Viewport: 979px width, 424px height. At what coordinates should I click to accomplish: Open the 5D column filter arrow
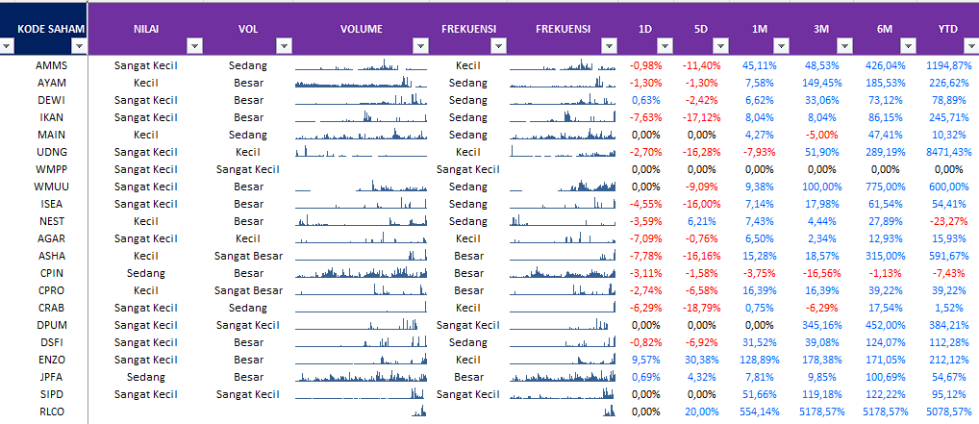click(719, 45)
